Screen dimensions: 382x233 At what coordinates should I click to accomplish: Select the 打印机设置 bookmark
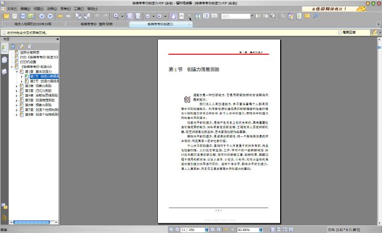tap(28, 62)
